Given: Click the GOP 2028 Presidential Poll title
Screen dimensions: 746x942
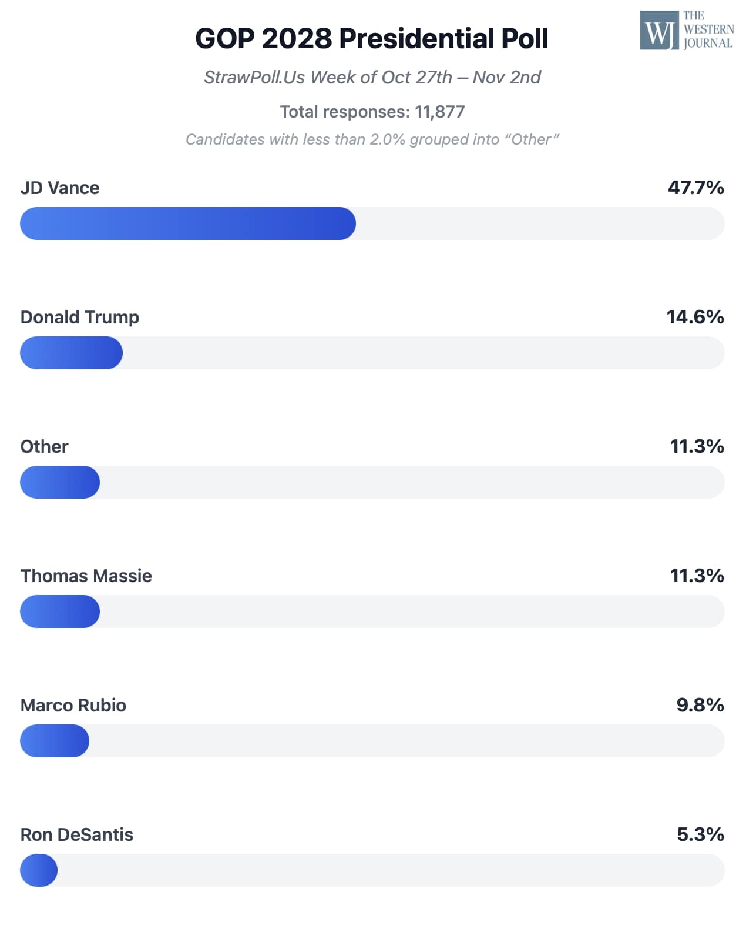Looking at the screenshot, I should pos(371,39).
